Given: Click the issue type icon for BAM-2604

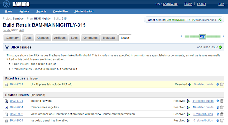Looking at the screenshot, I should 6,107.
